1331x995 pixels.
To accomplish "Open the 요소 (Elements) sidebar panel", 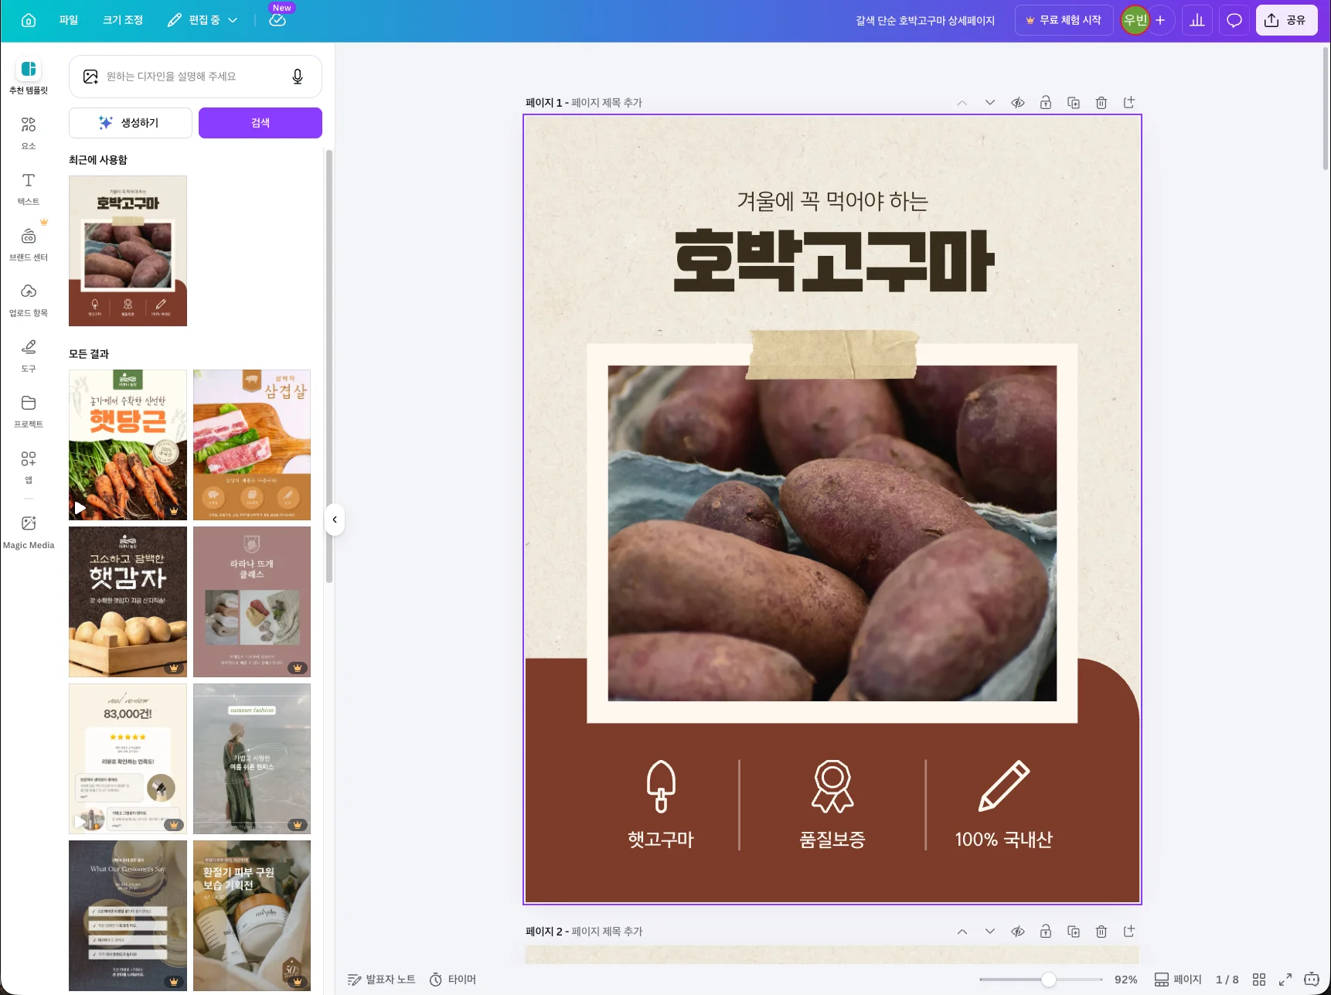I will coord(29,132).
